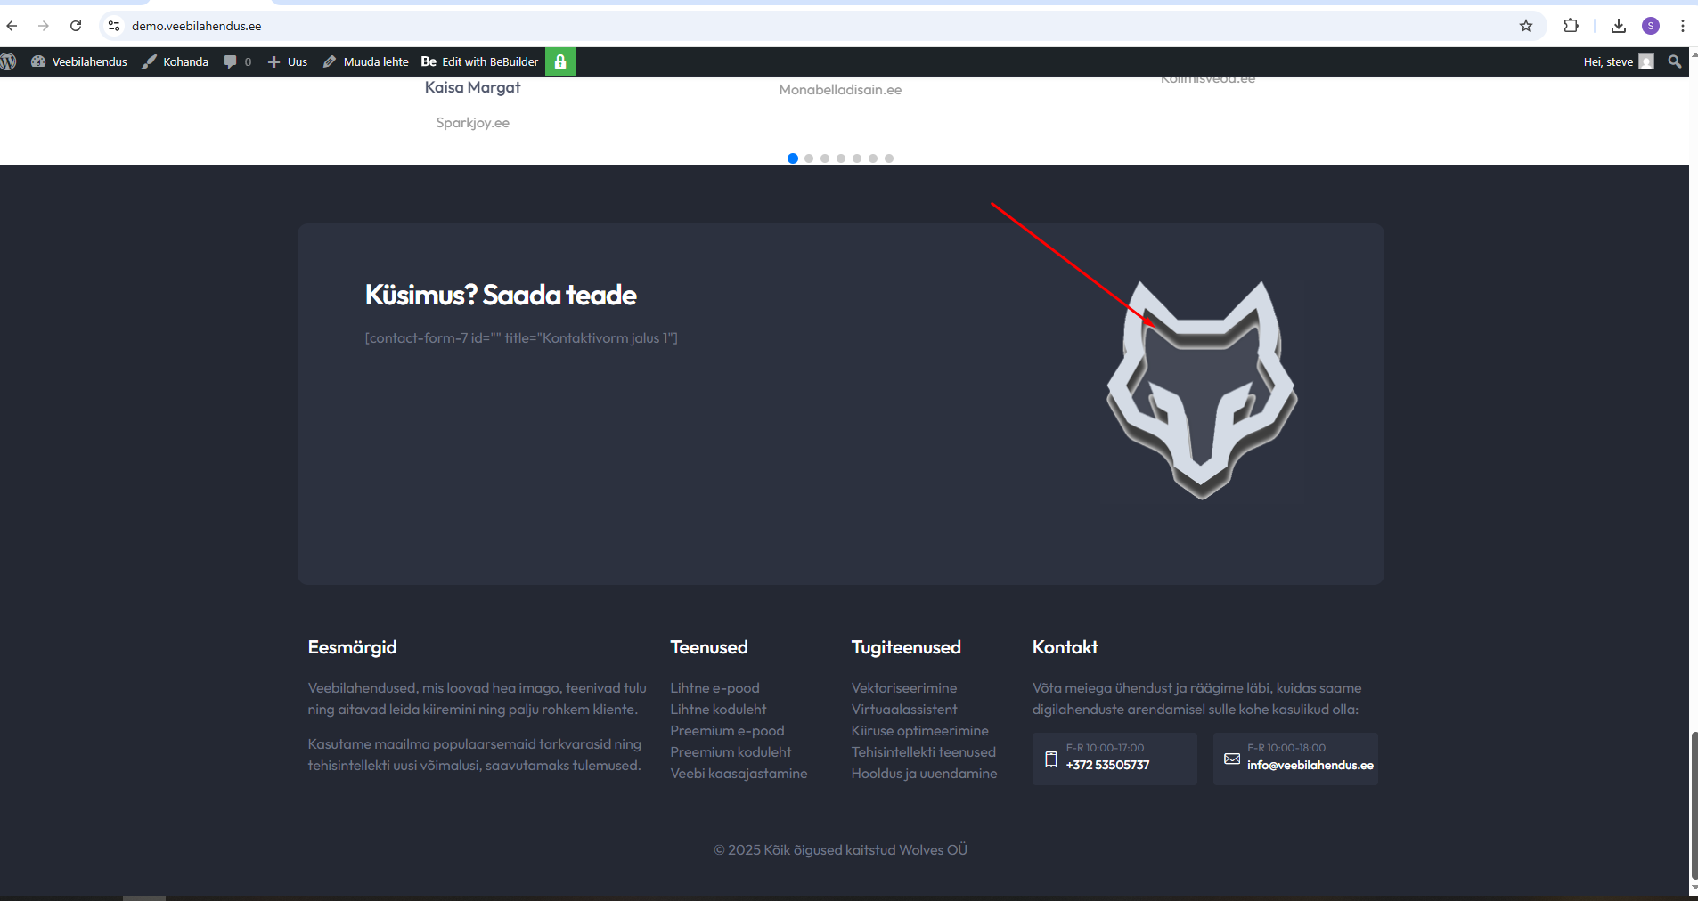Click the green padlock icon in admin bar
Screen dimensions: 1698x901
(560, 61)
